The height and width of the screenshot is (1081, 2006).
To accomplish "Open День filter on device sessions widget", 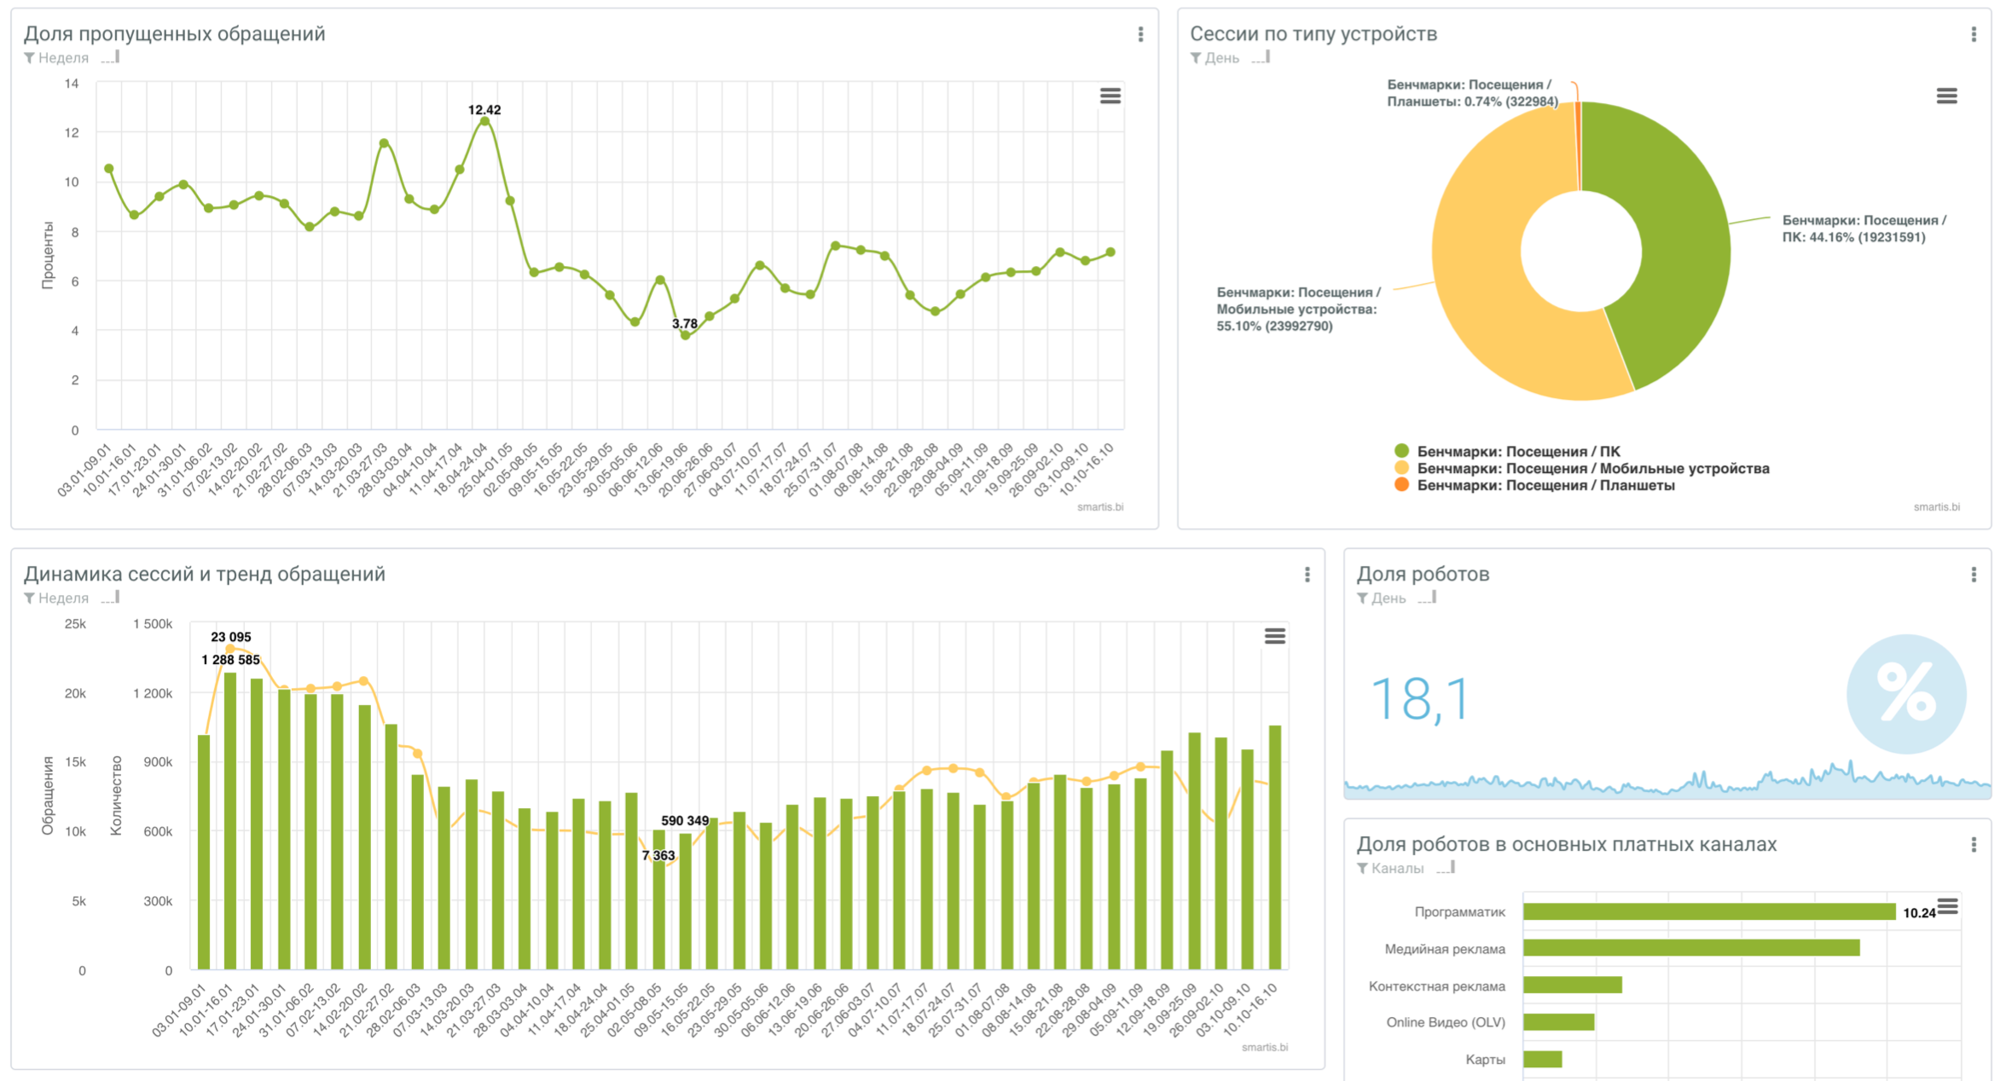I will (x=1220, y=58).
